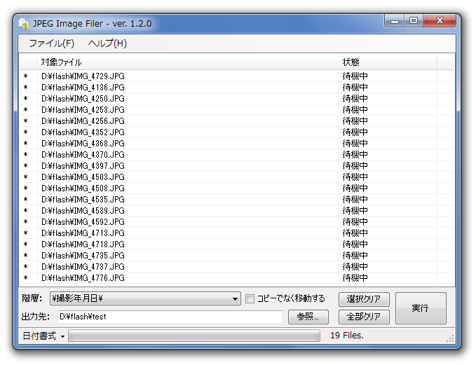The height and width of the screenshot is (365, 476).
Task: Open the ファイル(F) menu
Action: 51,43
